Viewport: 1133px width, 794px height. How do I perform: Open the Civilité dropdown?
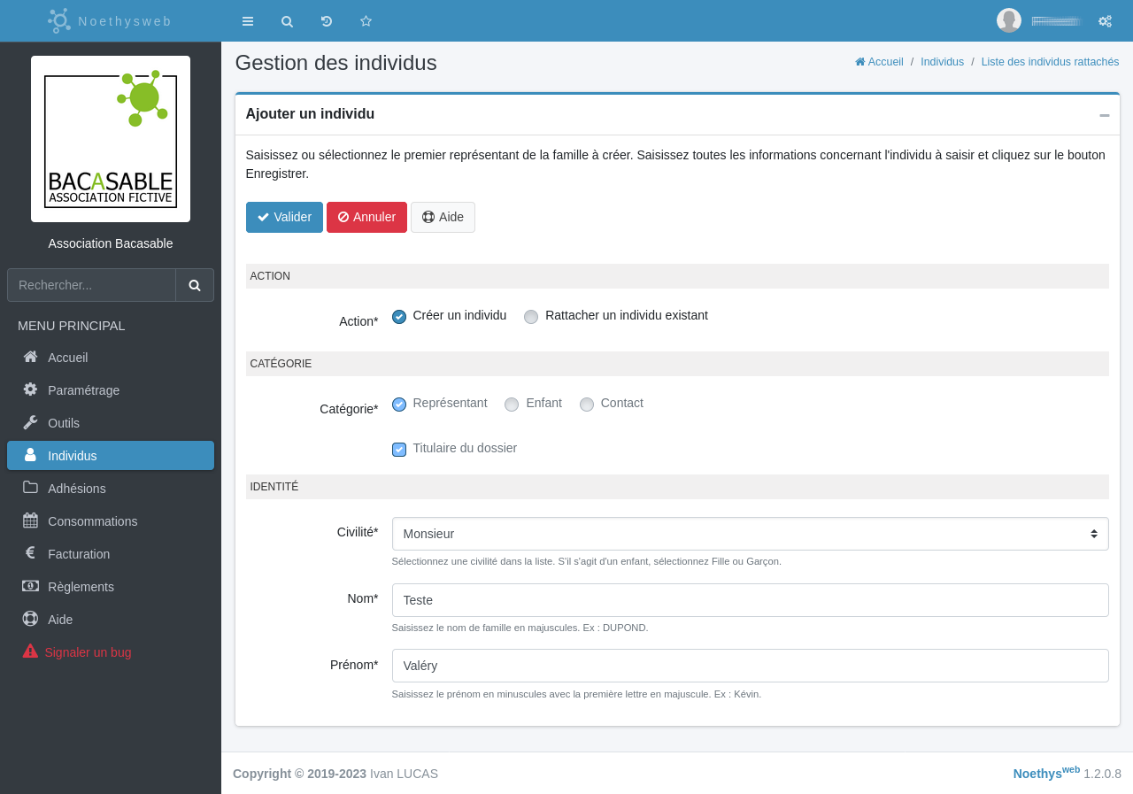[750, 534]
